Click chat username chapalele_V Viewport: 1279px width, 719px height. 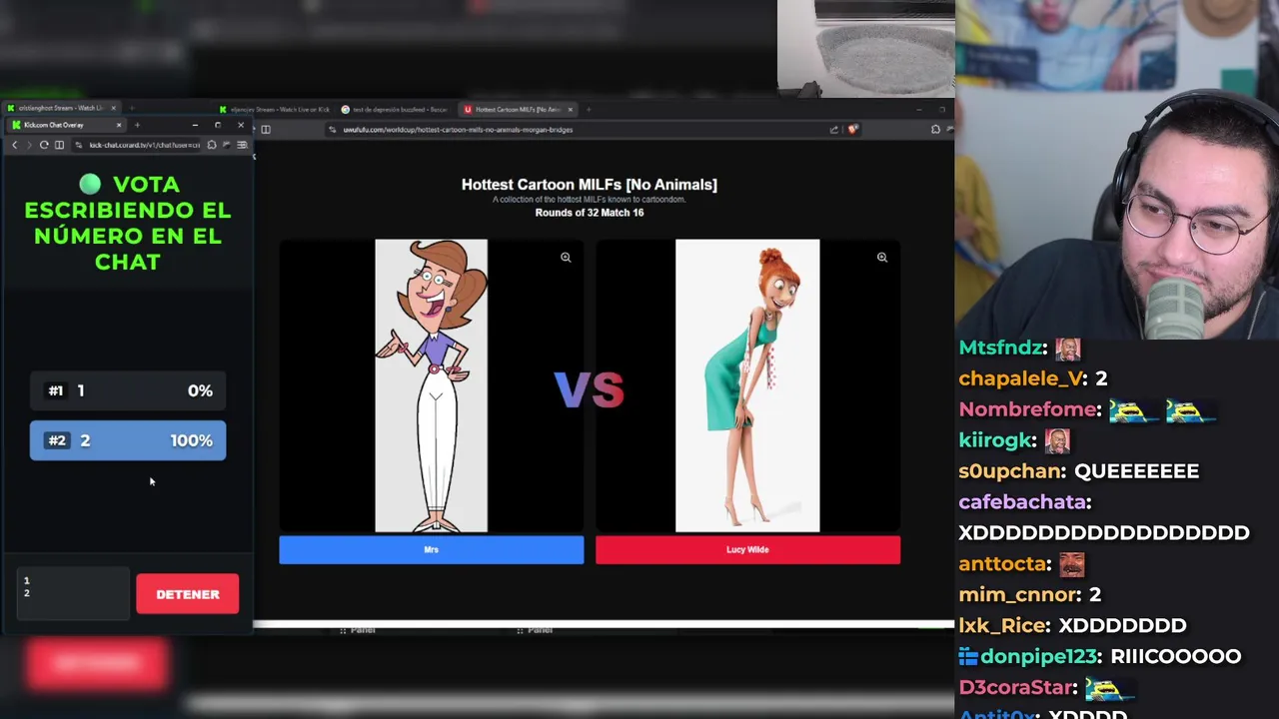pyautogui.click(x=1023, y=378)
